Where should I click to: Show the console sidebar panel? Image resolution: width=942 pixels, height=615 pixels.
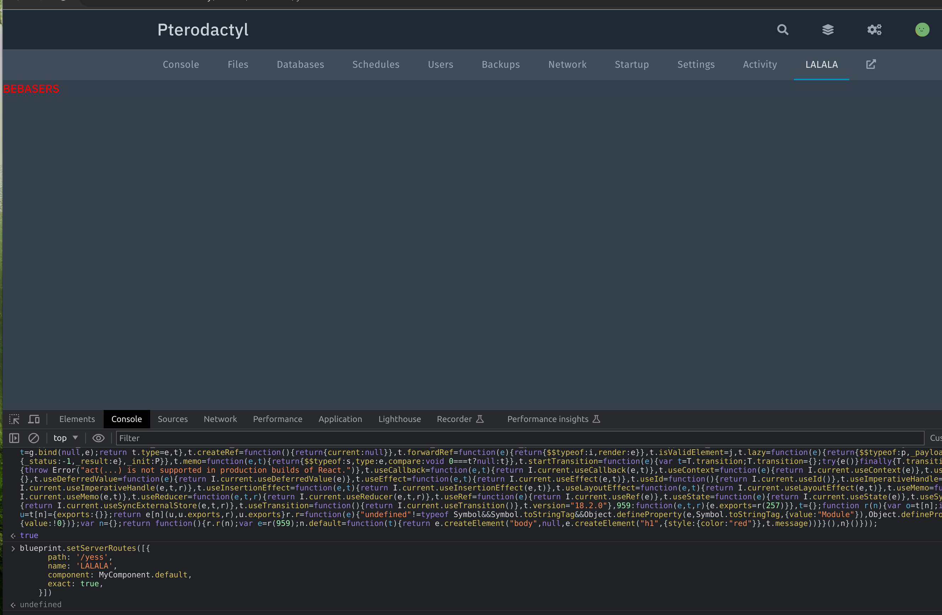14,438
